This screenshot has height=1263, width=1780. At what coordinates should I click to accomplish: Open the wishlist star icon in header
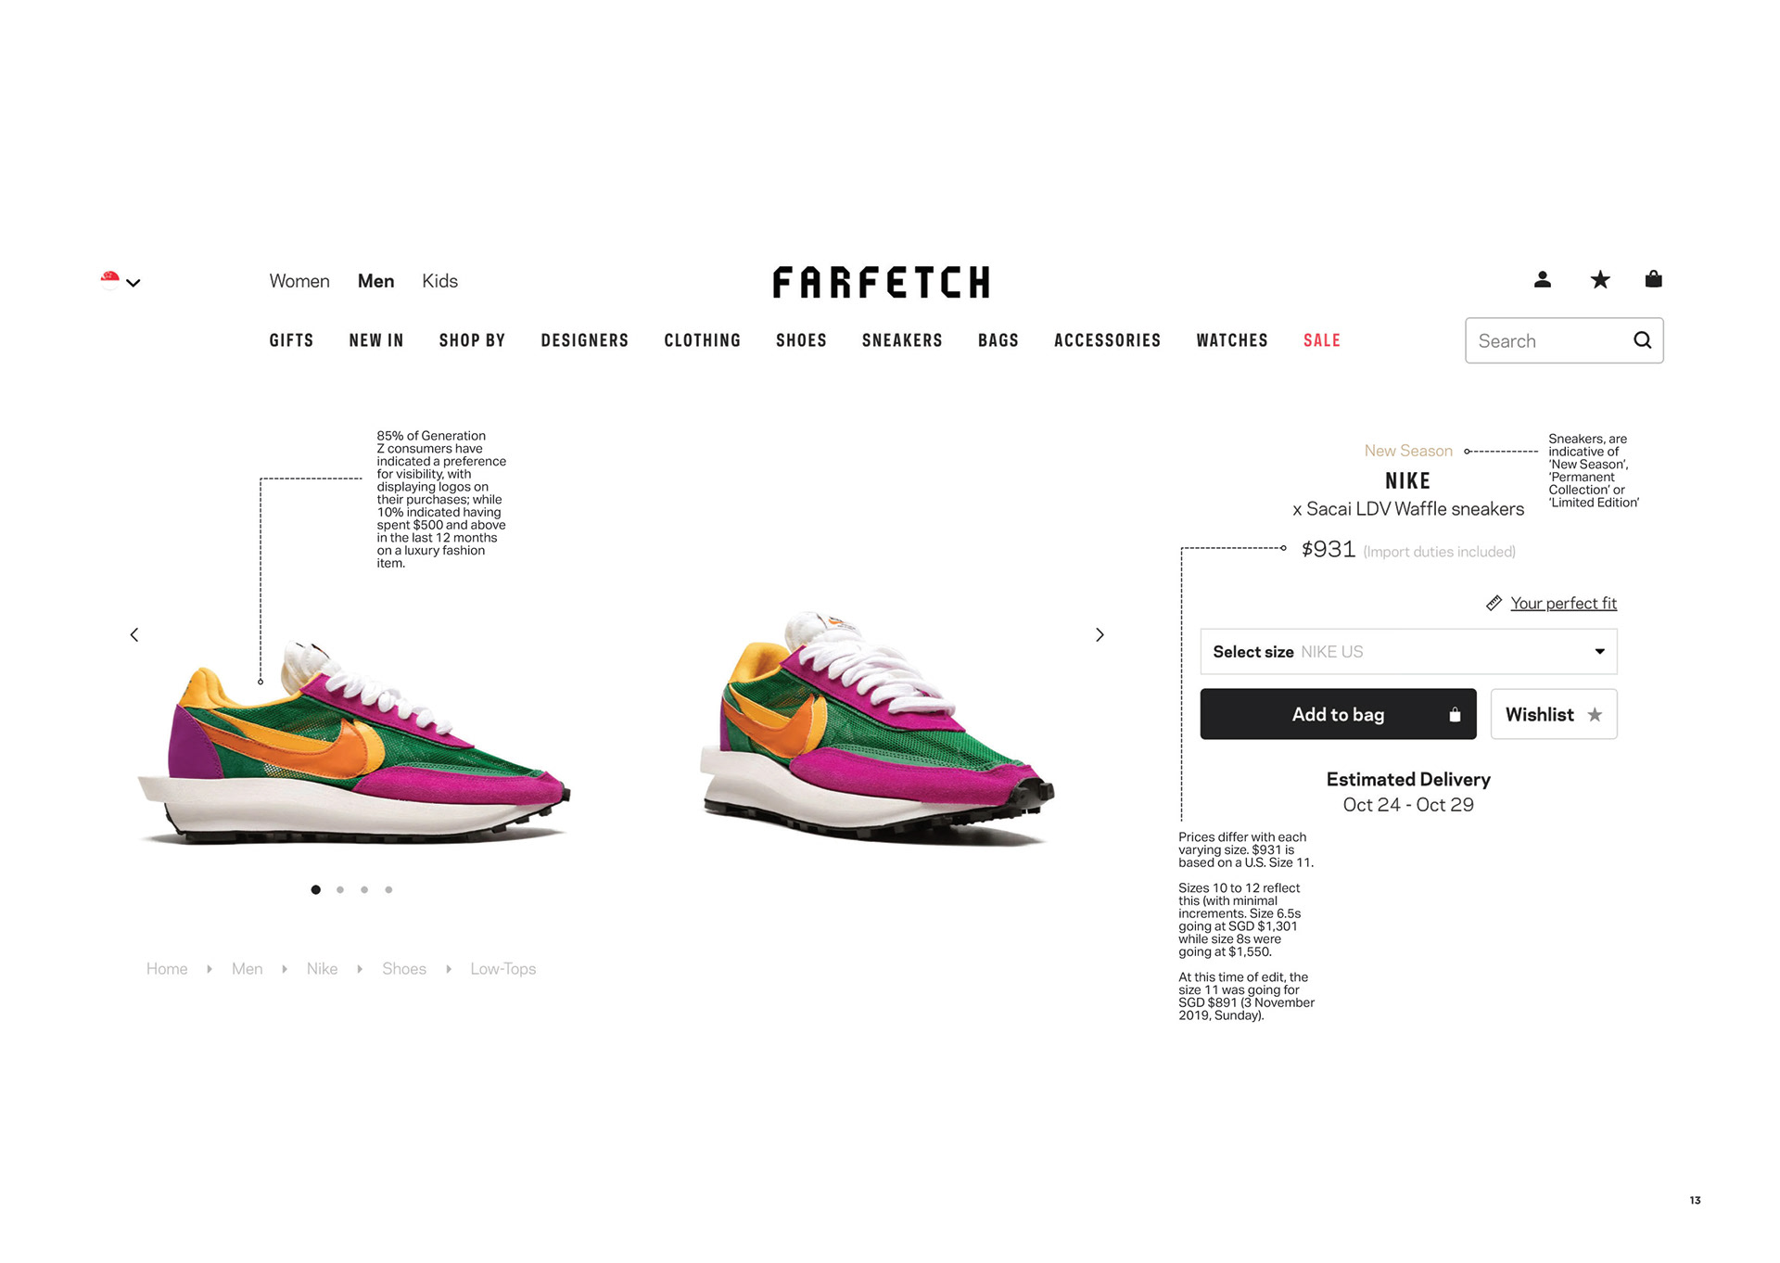click(1600, 279)
